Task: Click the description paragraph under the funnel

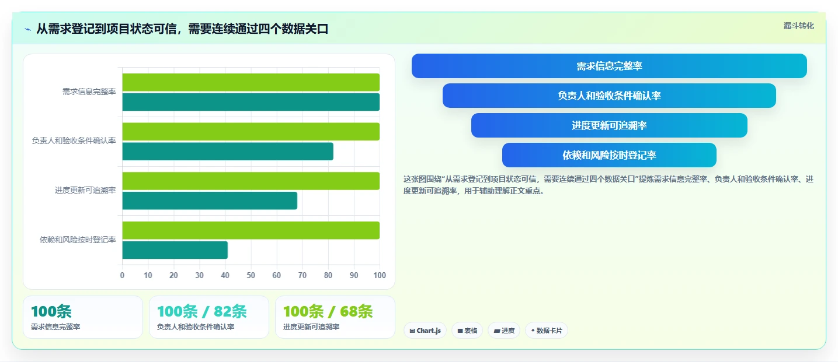Action: tap(608, 185)
